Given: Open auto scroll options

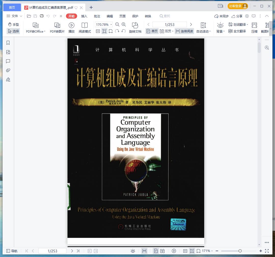Looking at the screenshot, I should click(x=203, y=28).
